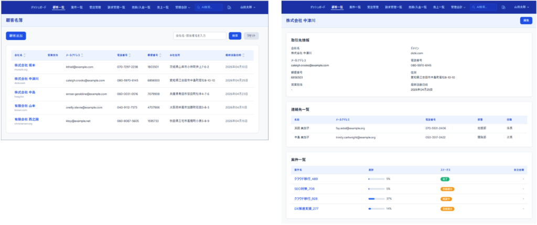
Task: Open DX推進支援_277 project link
Action: point(306,209)
